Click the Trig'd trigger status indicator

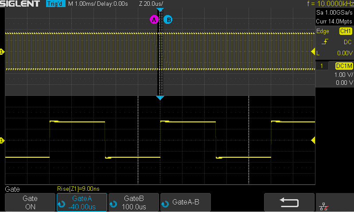click(x=55, y=4)
